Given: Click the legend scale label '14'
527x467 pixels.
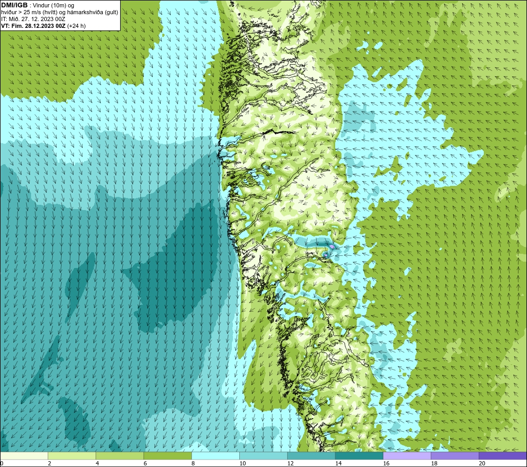Looking at the screenshot, I should 338,463.
